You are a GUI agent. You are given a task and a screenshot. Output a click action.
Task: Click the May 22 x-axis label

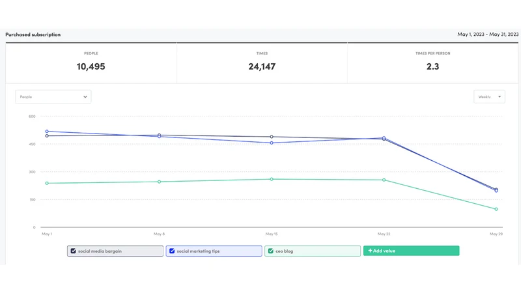384,234
